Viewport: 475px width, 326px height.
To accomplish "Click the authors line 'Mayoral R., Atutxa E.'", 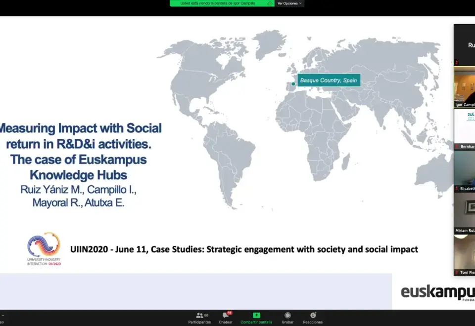I will [x=79, y=203].
